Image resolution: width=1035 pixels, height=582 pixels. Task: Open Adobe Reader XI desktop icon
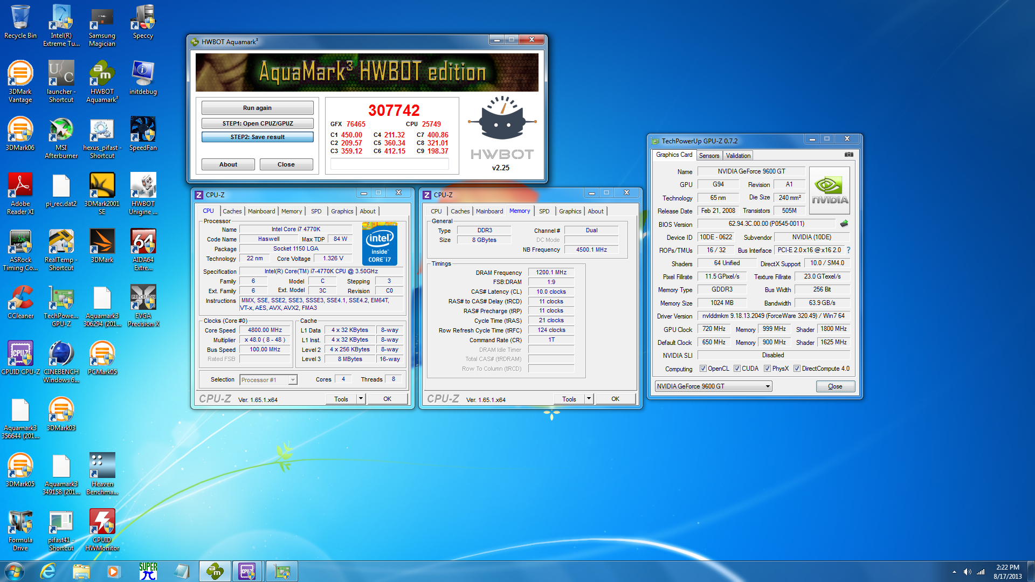click(20, 193)
